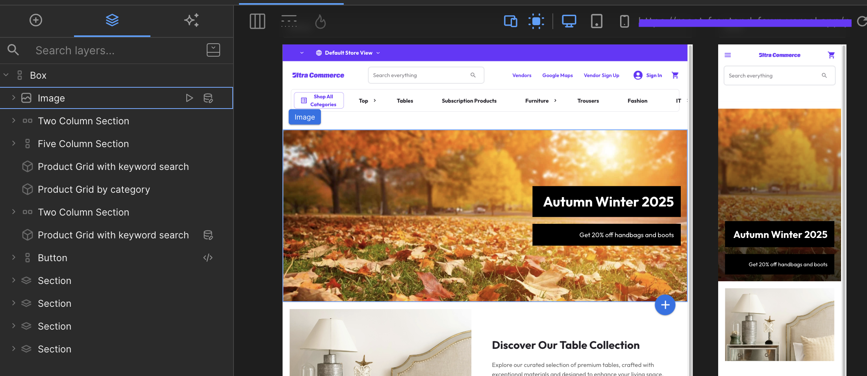Toggle the columns layout guide icon
The image size is (867, 376).
pos(258,21)
